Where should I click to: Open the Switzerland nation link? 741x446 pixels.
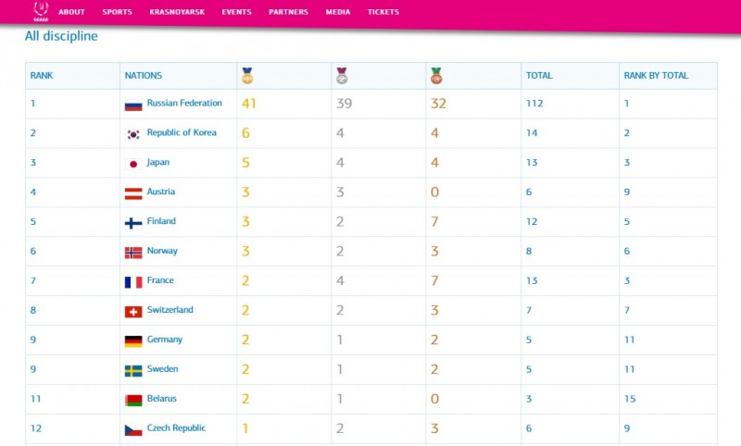(x=170, y=310)
